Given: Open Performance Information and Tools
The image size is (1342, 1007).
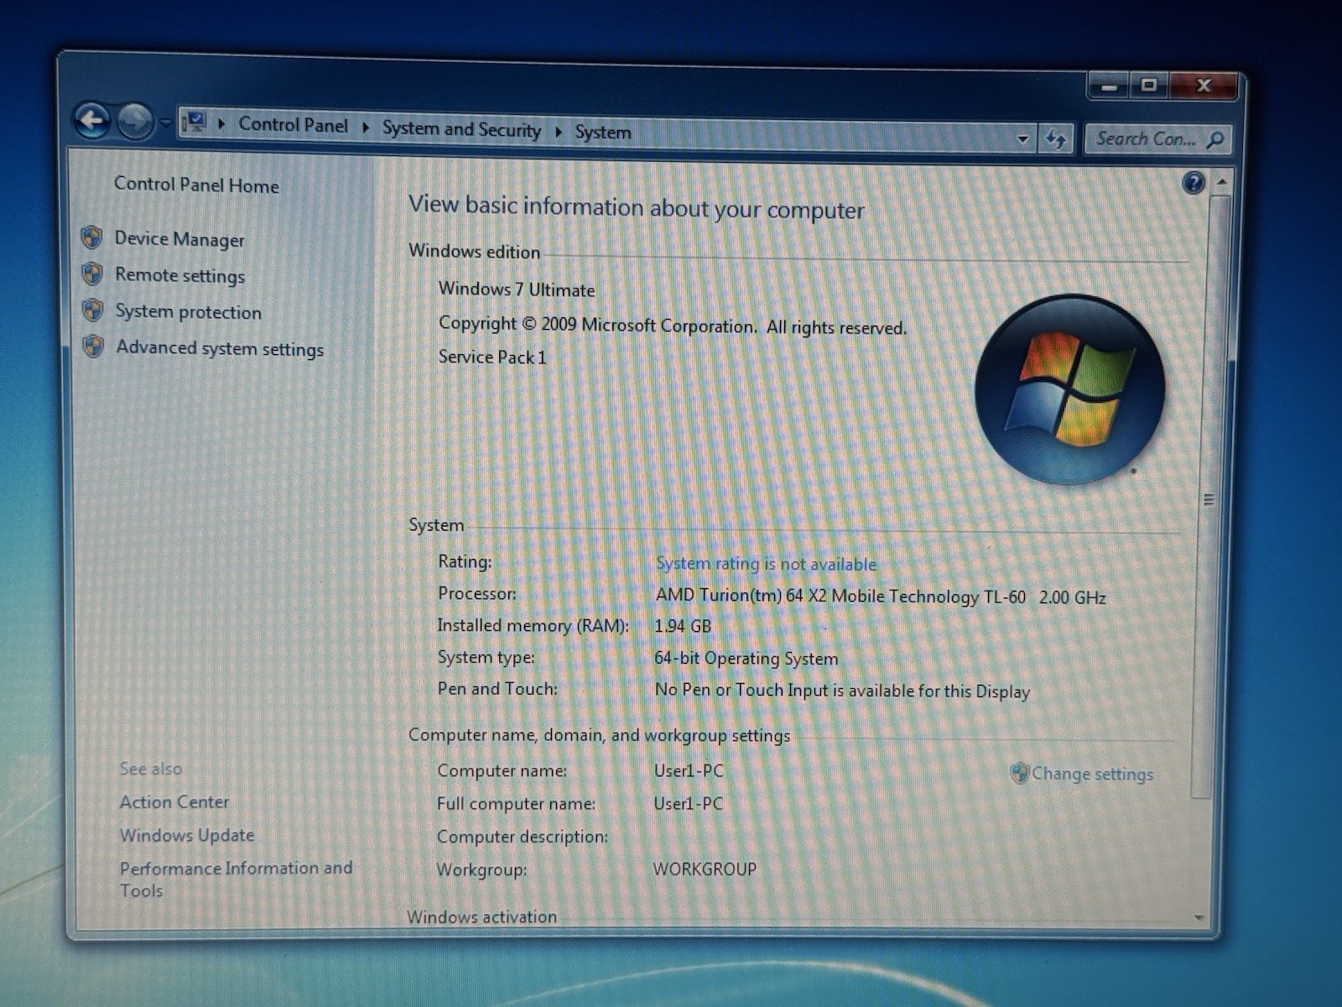Looking at the screenshot, I should click(x=236, y=879).
